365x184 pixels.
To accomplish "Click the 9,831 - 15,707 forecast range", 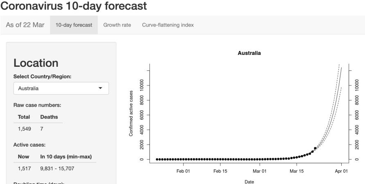I will click(57, 169).
